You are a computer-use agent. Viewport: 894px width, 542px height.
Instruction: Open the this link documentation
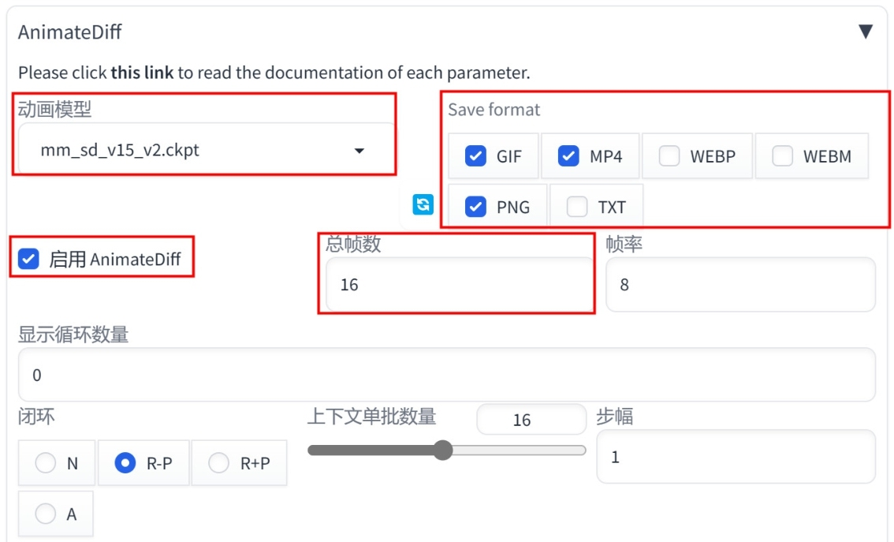click(142, 73)
